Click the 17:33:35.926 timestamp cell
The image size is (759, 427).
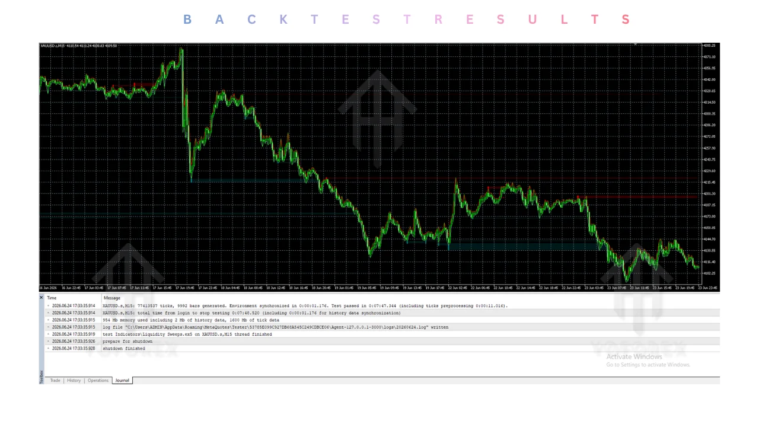(73, 341)
